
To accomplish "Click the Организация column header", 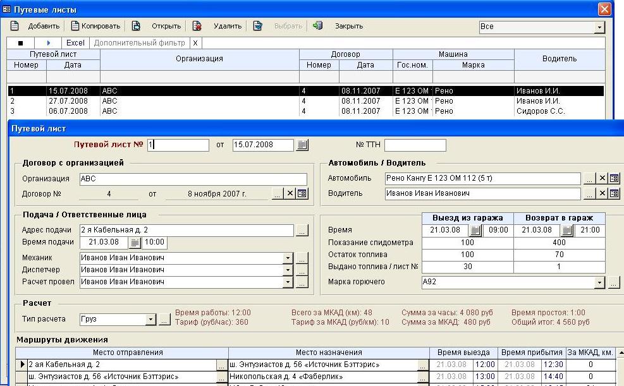I will point(199,59).
